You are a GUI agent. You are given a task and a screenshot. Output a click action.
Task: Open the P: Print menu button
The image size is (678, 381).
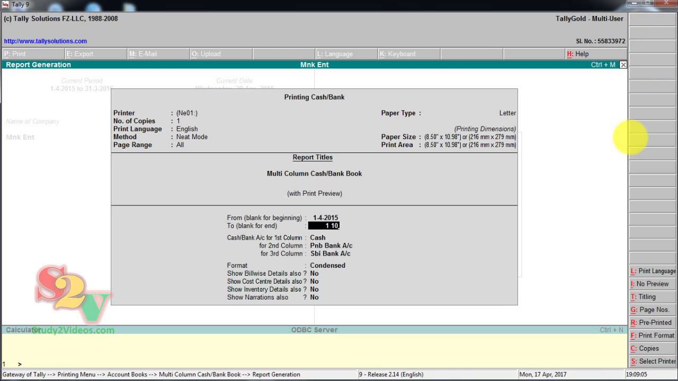click(33, 54)
